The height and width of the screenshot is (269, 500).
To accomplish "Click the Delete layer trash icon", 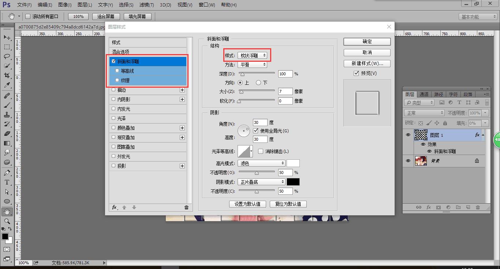I will pyautogui.click(x=478, y=207).
